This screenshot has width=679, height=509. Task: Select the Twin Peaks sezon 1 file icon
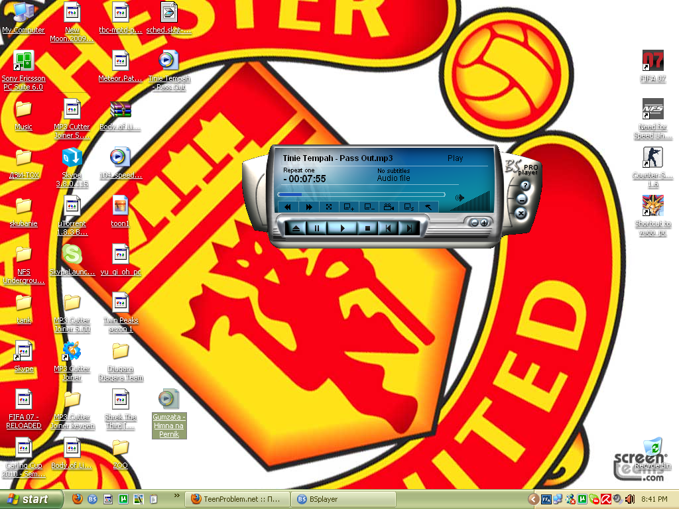pos(121,313)
